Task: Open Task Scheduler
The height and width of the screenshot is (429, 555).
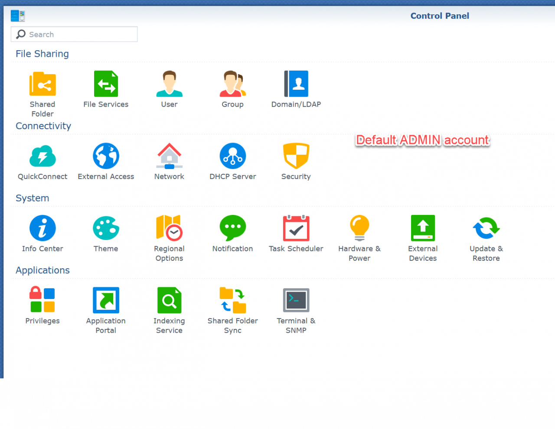Action: [296, 228]
